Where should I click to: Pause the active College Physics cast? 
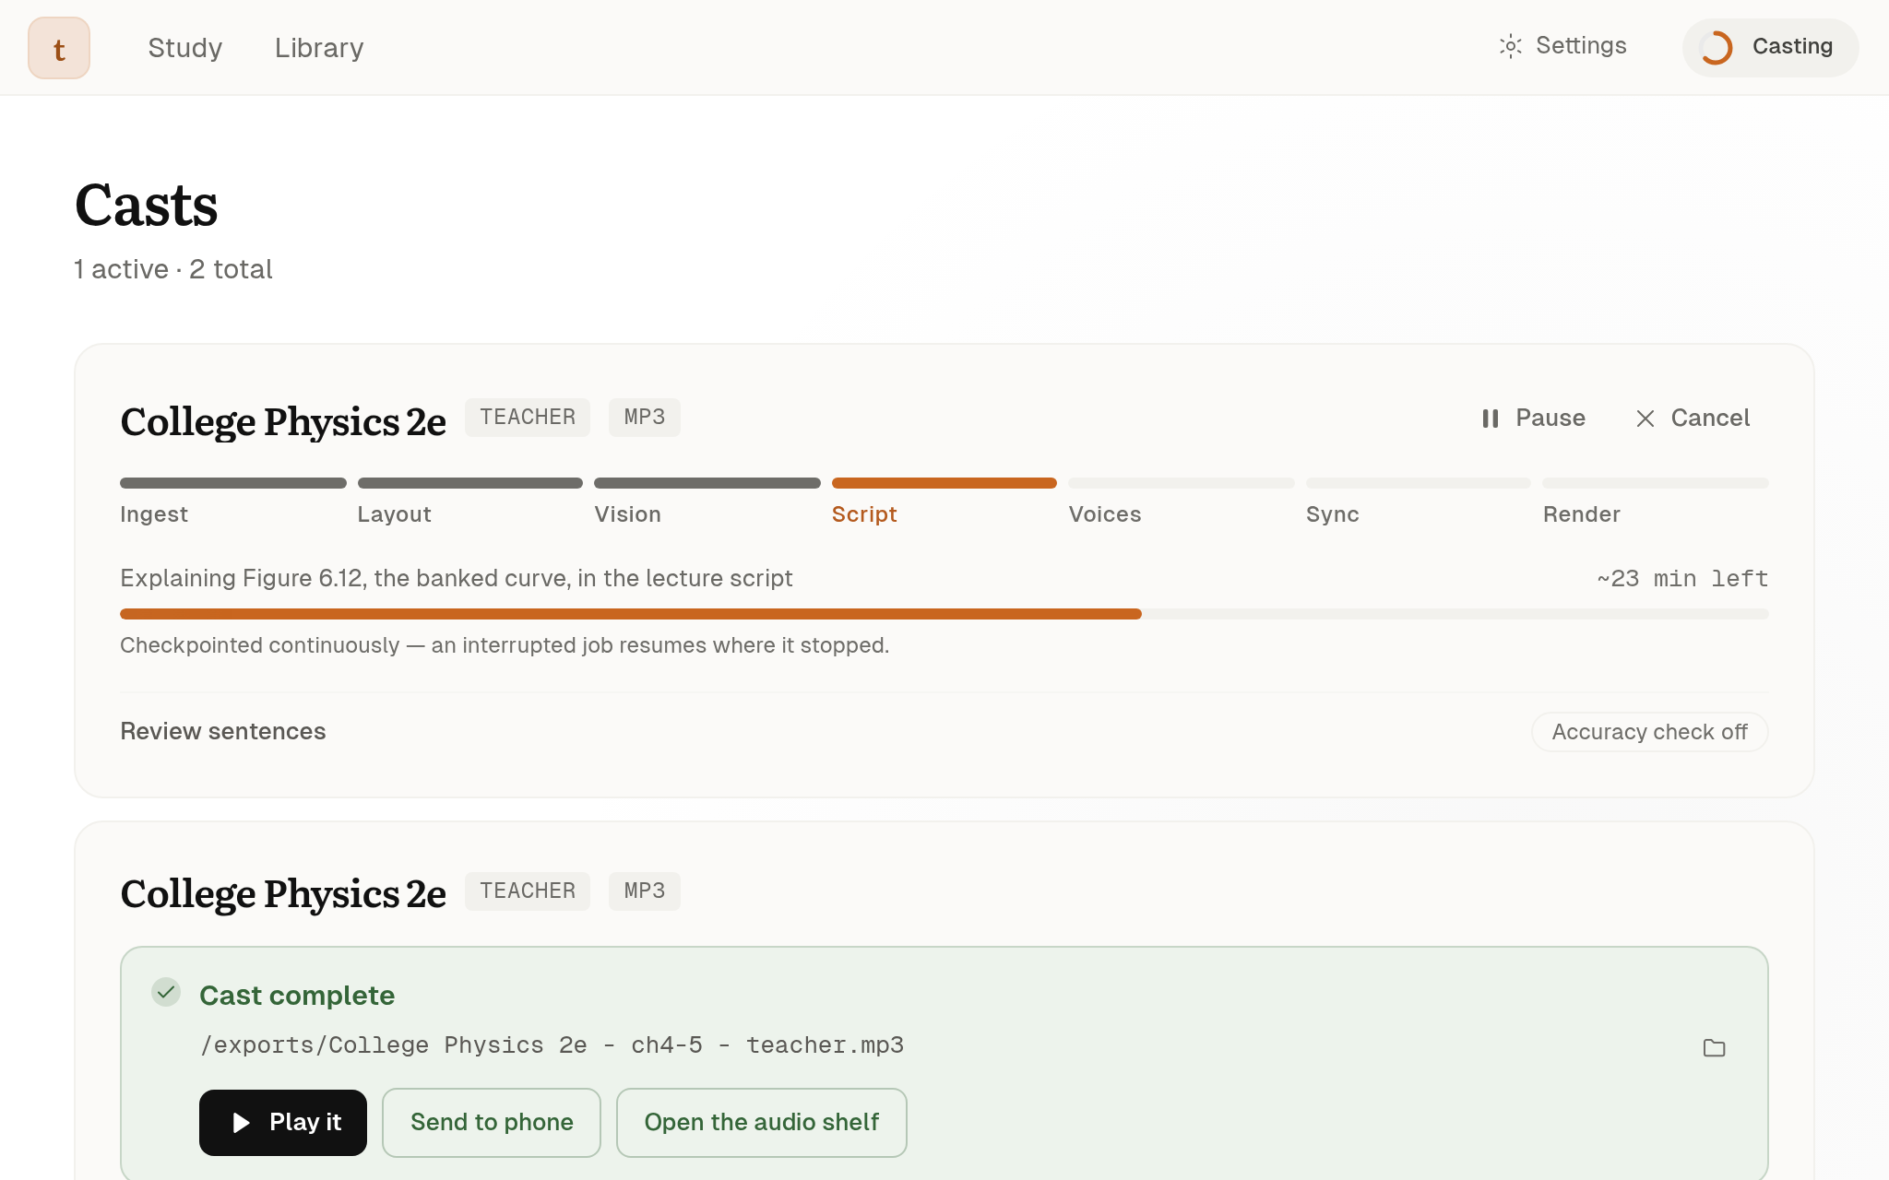click(1533, 419)
